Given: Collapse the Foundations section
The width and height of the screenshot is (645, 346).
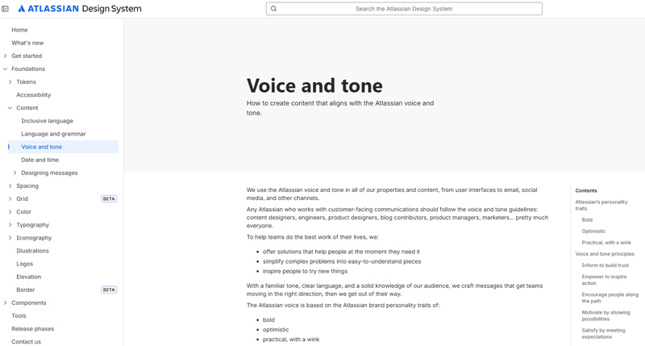Looking at the screenshot, I should point(6,69).
